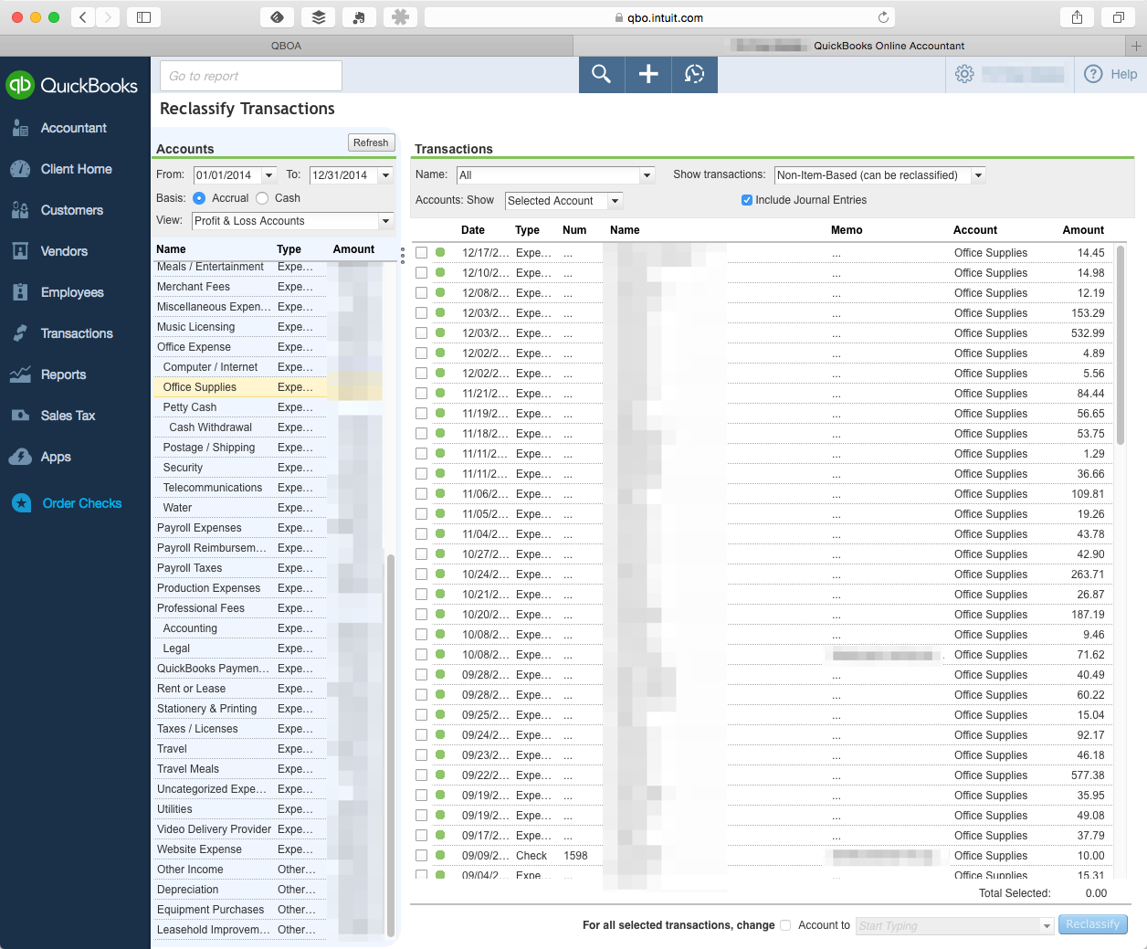The image size is (1147, 949).
Task: Open Client Home dashboard icon
Action: 20,169
